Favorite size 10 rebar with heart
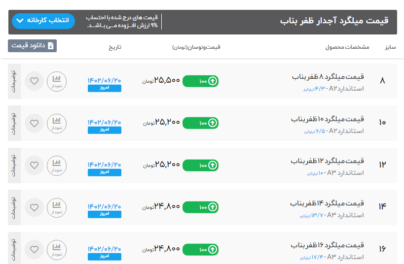This screenshot has height=264, width=404. [x=34, y=123]
